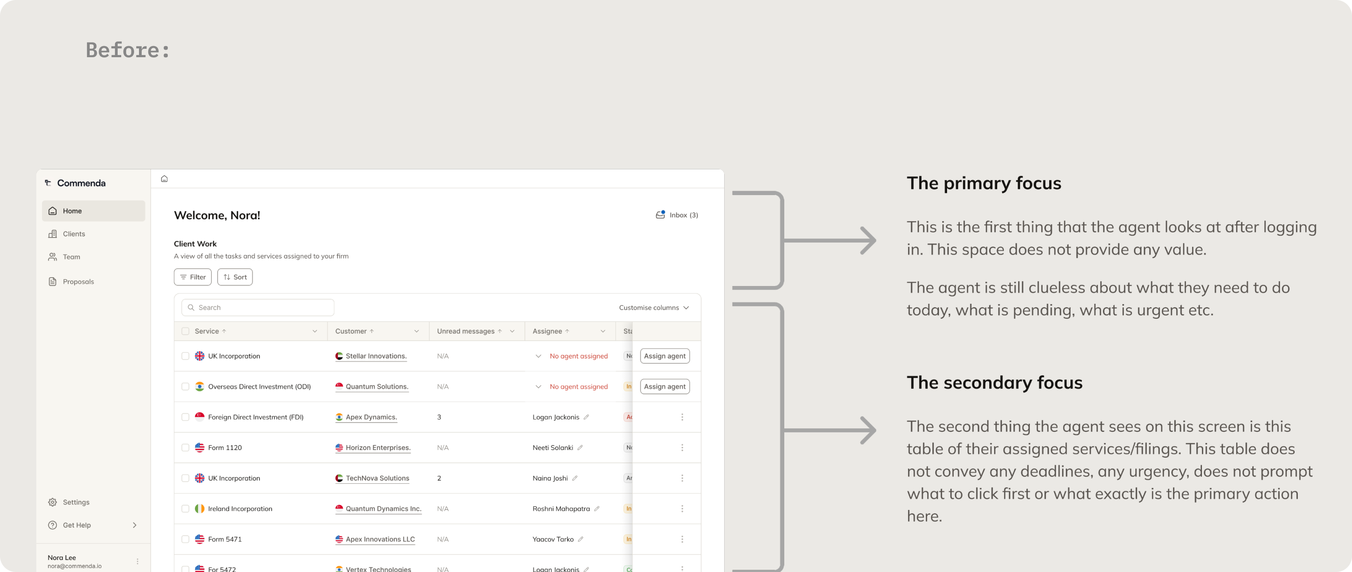Sort arrow on Assignee column

point(567,331)
